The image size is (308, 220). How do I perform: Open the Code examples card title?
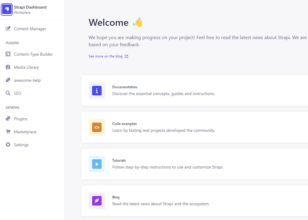124,124
